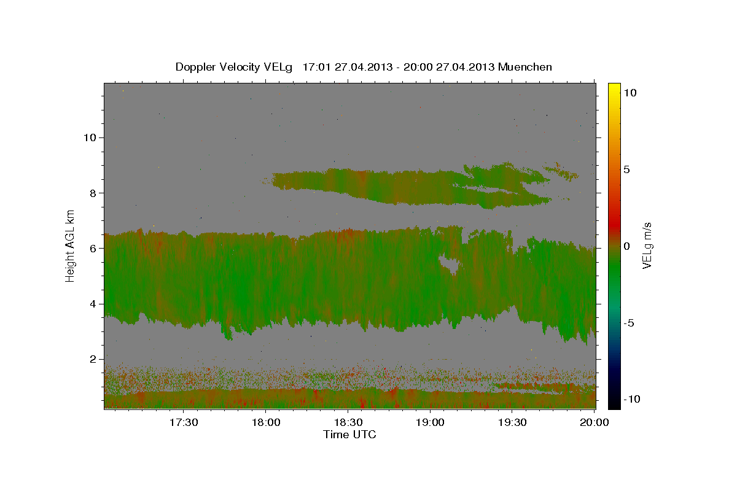Click the 'Height AGL km' axis label
The width and height of the screenshot is (737, 491).
(x=71, y=245)
